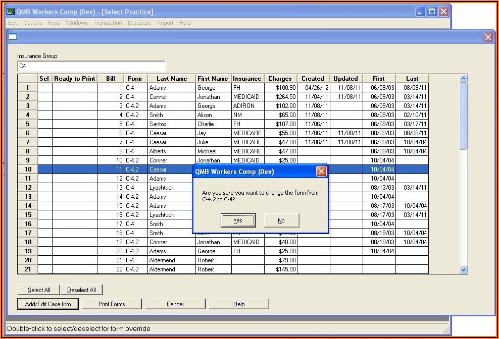The image size is (499, 339).
Task: Minimize the main application window
Action: (x=420, y=12)
